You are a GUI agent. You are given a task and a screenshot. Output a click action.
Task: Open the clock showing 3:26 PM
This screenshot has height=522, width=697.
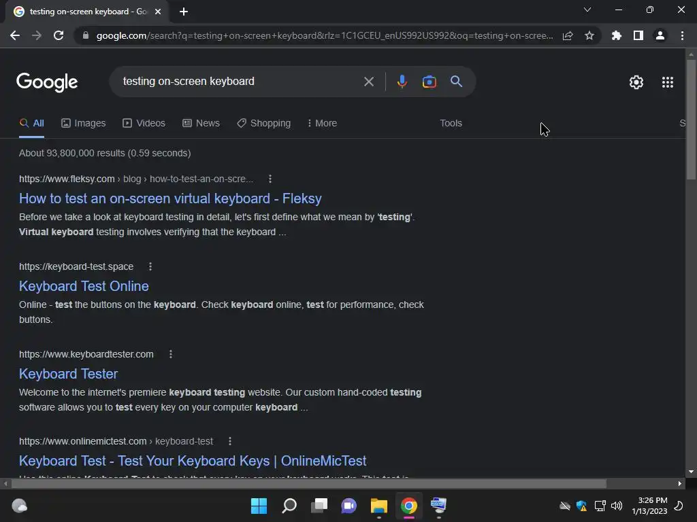(x=649, y=506)
